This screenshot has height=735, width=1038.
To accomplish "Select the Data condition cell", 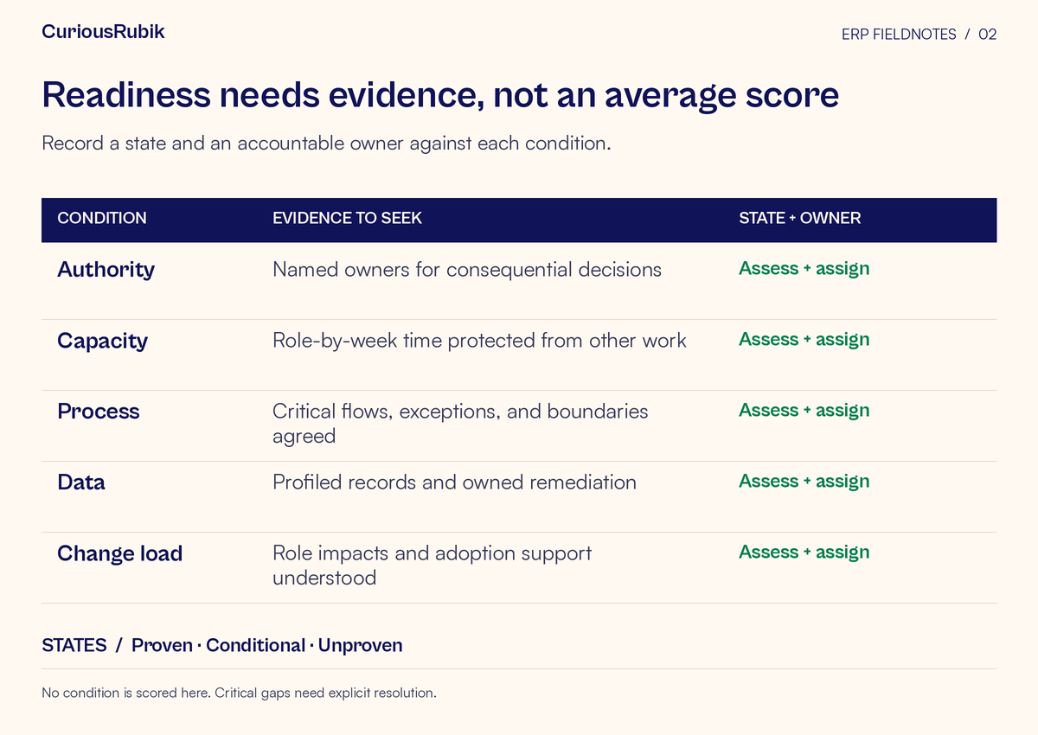I will tap(80, 483).
